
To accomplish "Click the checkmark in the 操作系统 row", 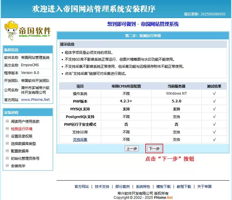I will [214, 93].
